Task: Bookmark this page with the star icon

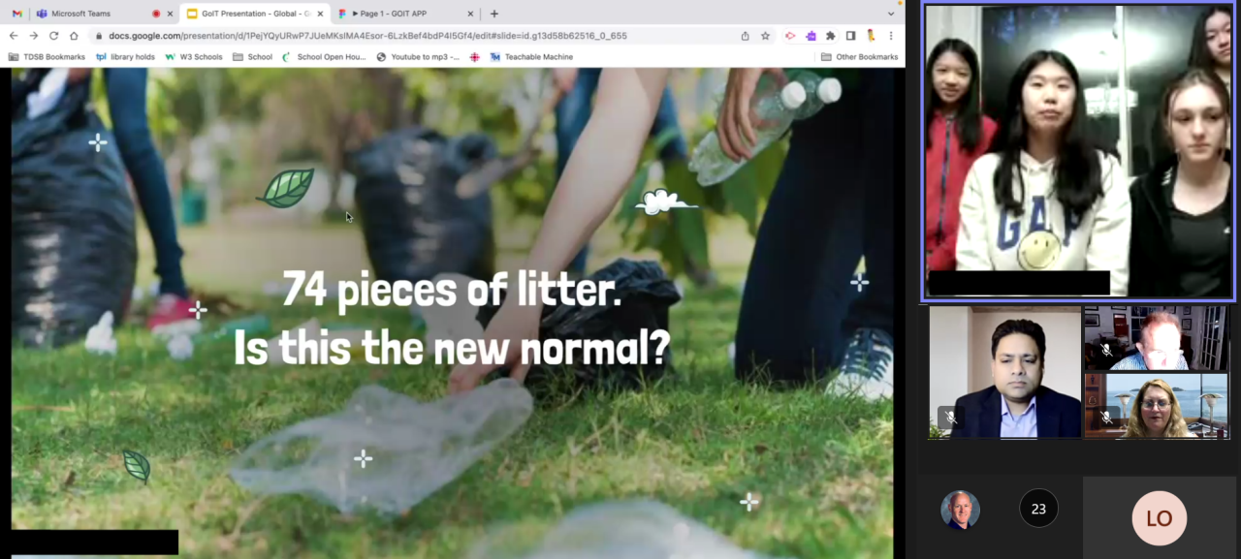Action: pyautogui.click(x=765, y=36)
